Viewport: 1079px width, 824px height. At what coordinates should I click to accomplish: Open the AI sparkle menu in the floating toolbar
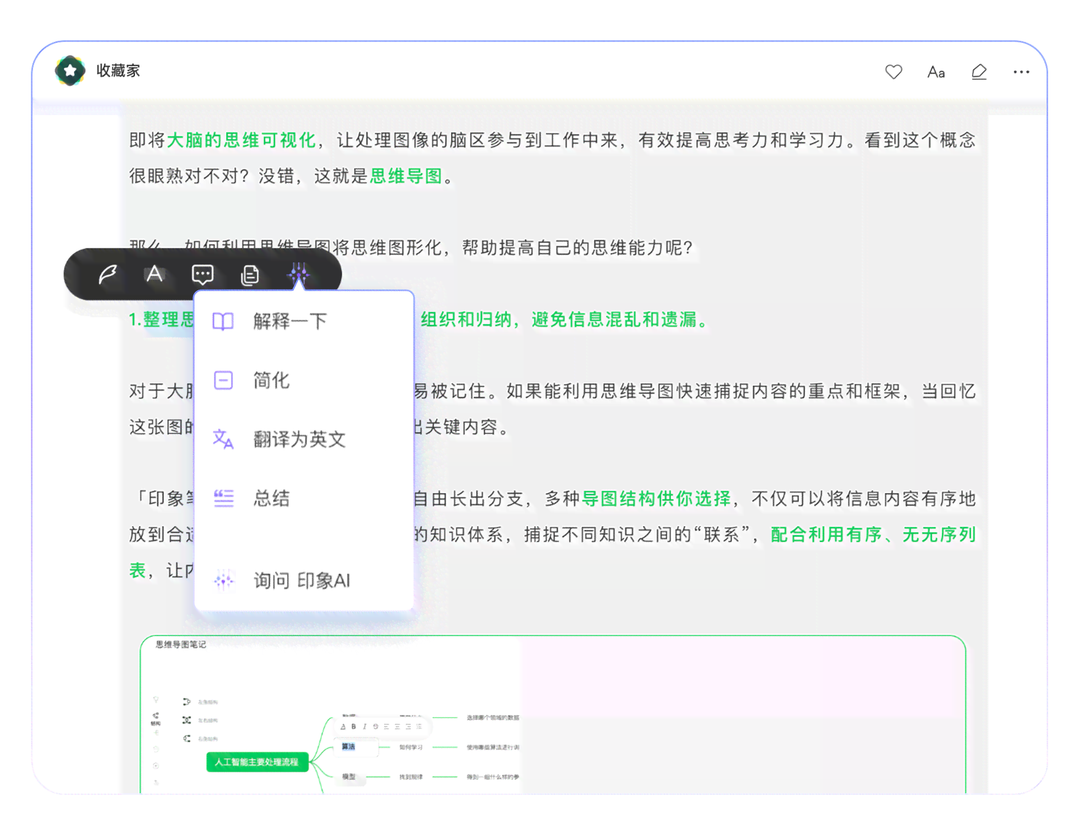pos(298,274)
